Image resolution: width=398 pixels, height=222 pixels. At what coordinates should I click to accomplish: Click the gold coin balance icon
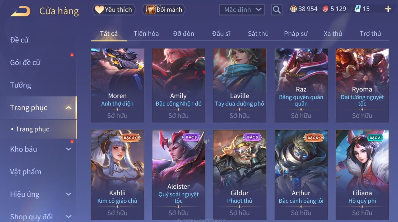[x=293, y=9]
